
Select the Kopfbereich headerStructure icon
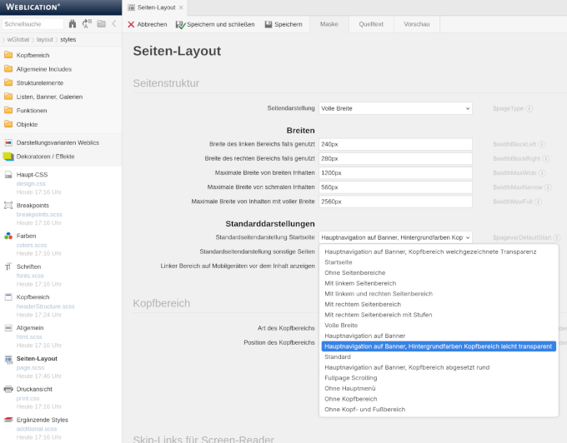pyautogui.click(x=8, y=297)
